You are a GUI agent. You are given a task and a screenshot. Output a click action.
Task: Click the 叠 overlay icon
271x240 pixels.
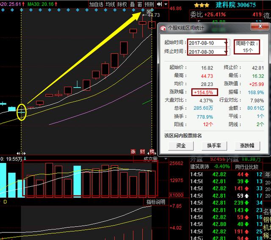[132, 4]
